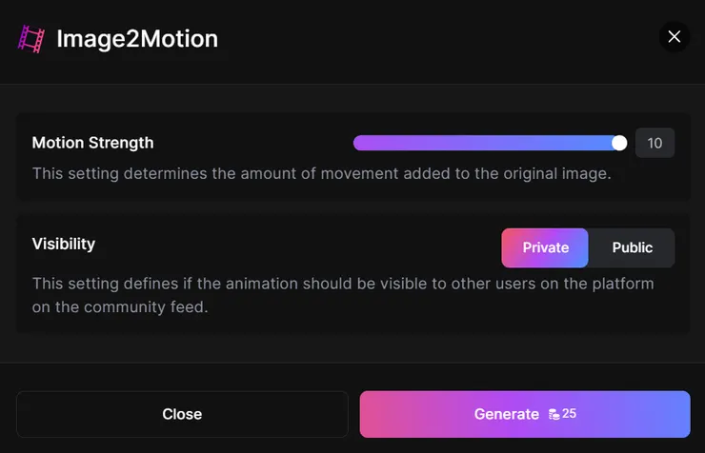Click the Motion Strength label

tap(92, 143)
